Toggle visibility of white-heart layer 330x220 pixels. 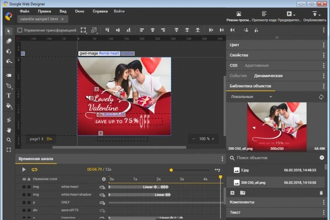(23, 187)
